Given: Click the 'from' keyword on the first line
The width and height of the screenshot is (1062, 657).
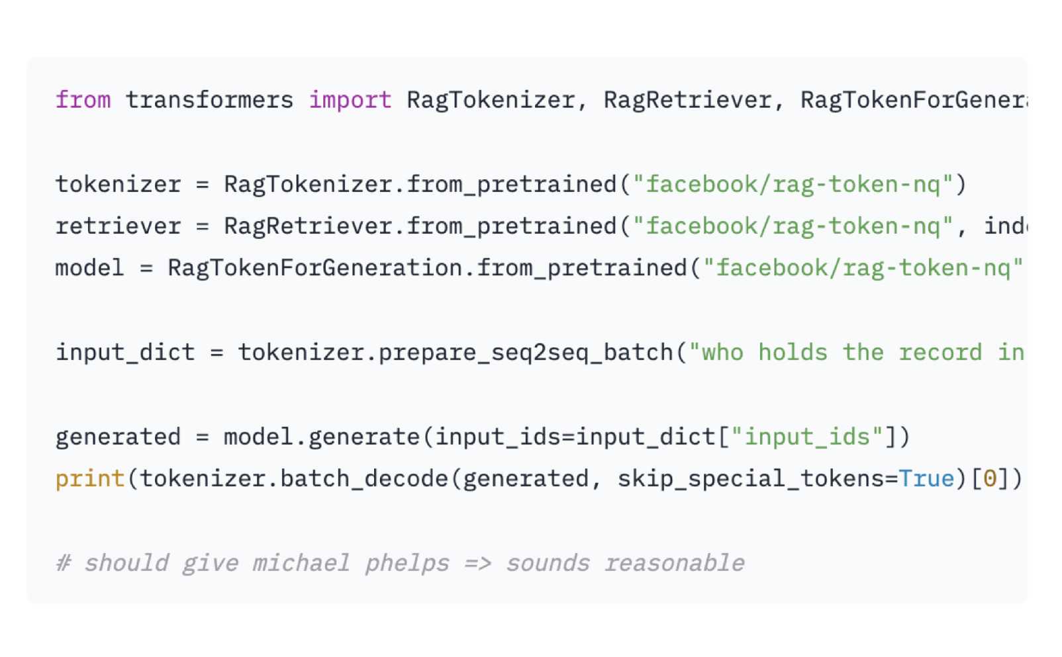Looking at the screenshot, I should [83, 100].
